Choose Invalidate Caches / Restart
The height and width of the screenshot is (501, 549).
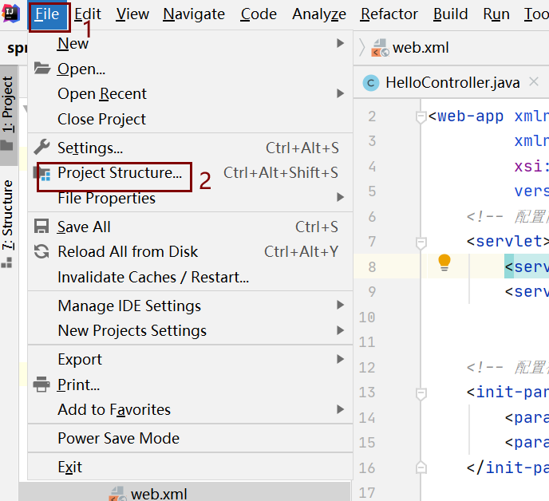coord(153,277)
